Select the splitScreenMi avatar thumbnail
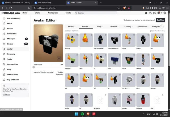 (x=100, y=40)
